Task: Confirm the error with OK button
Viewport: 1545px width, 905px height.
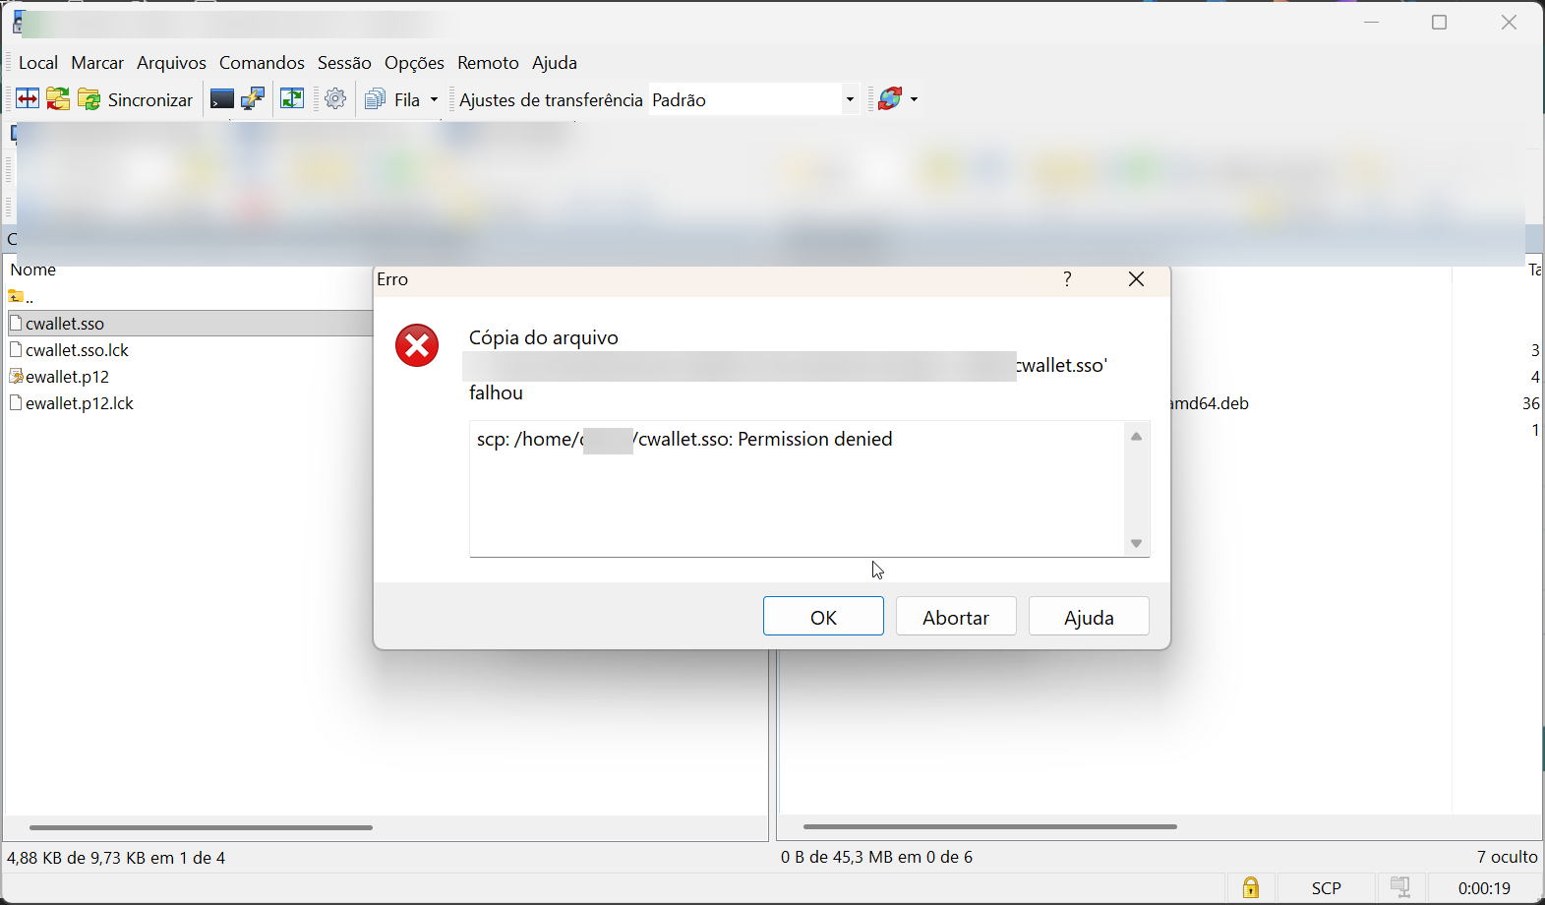Action: pyautogui.click(x=823, y=617)
